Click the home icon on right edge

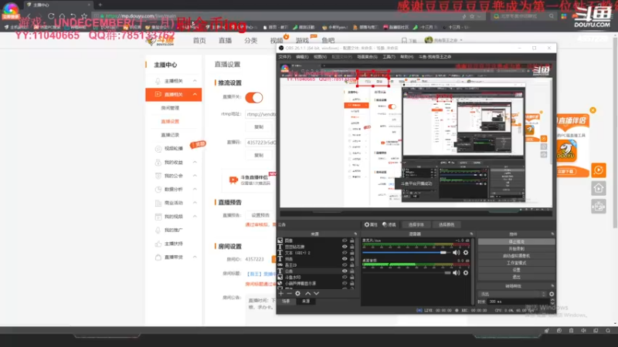[x=599, y=188]
